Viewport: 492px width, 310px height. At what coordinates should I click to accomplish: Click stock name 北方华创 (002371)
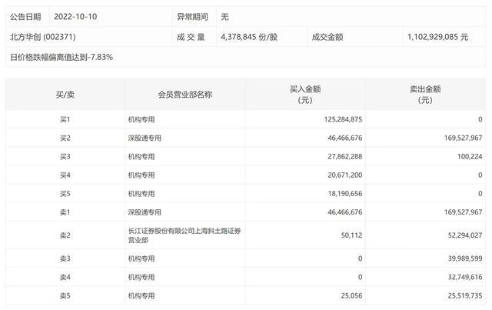coord(43,37)
